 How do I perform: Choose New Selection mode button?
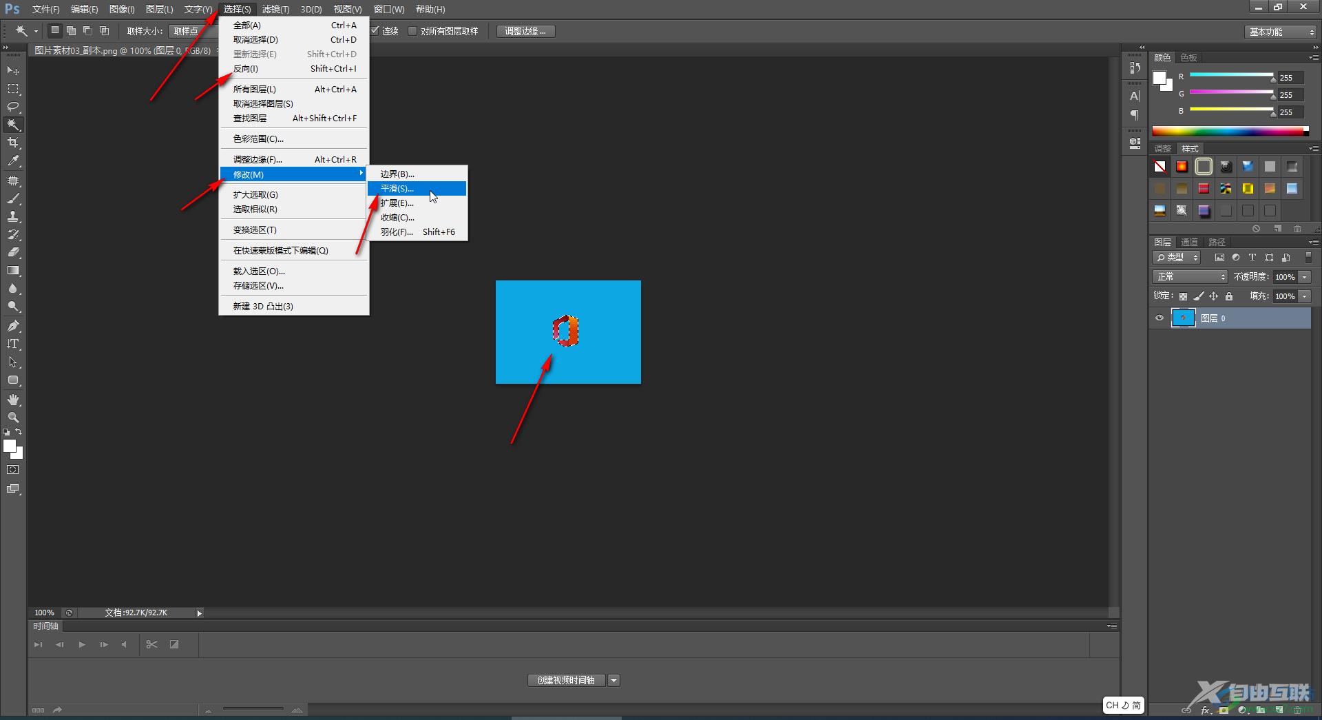tap(55, 30)
